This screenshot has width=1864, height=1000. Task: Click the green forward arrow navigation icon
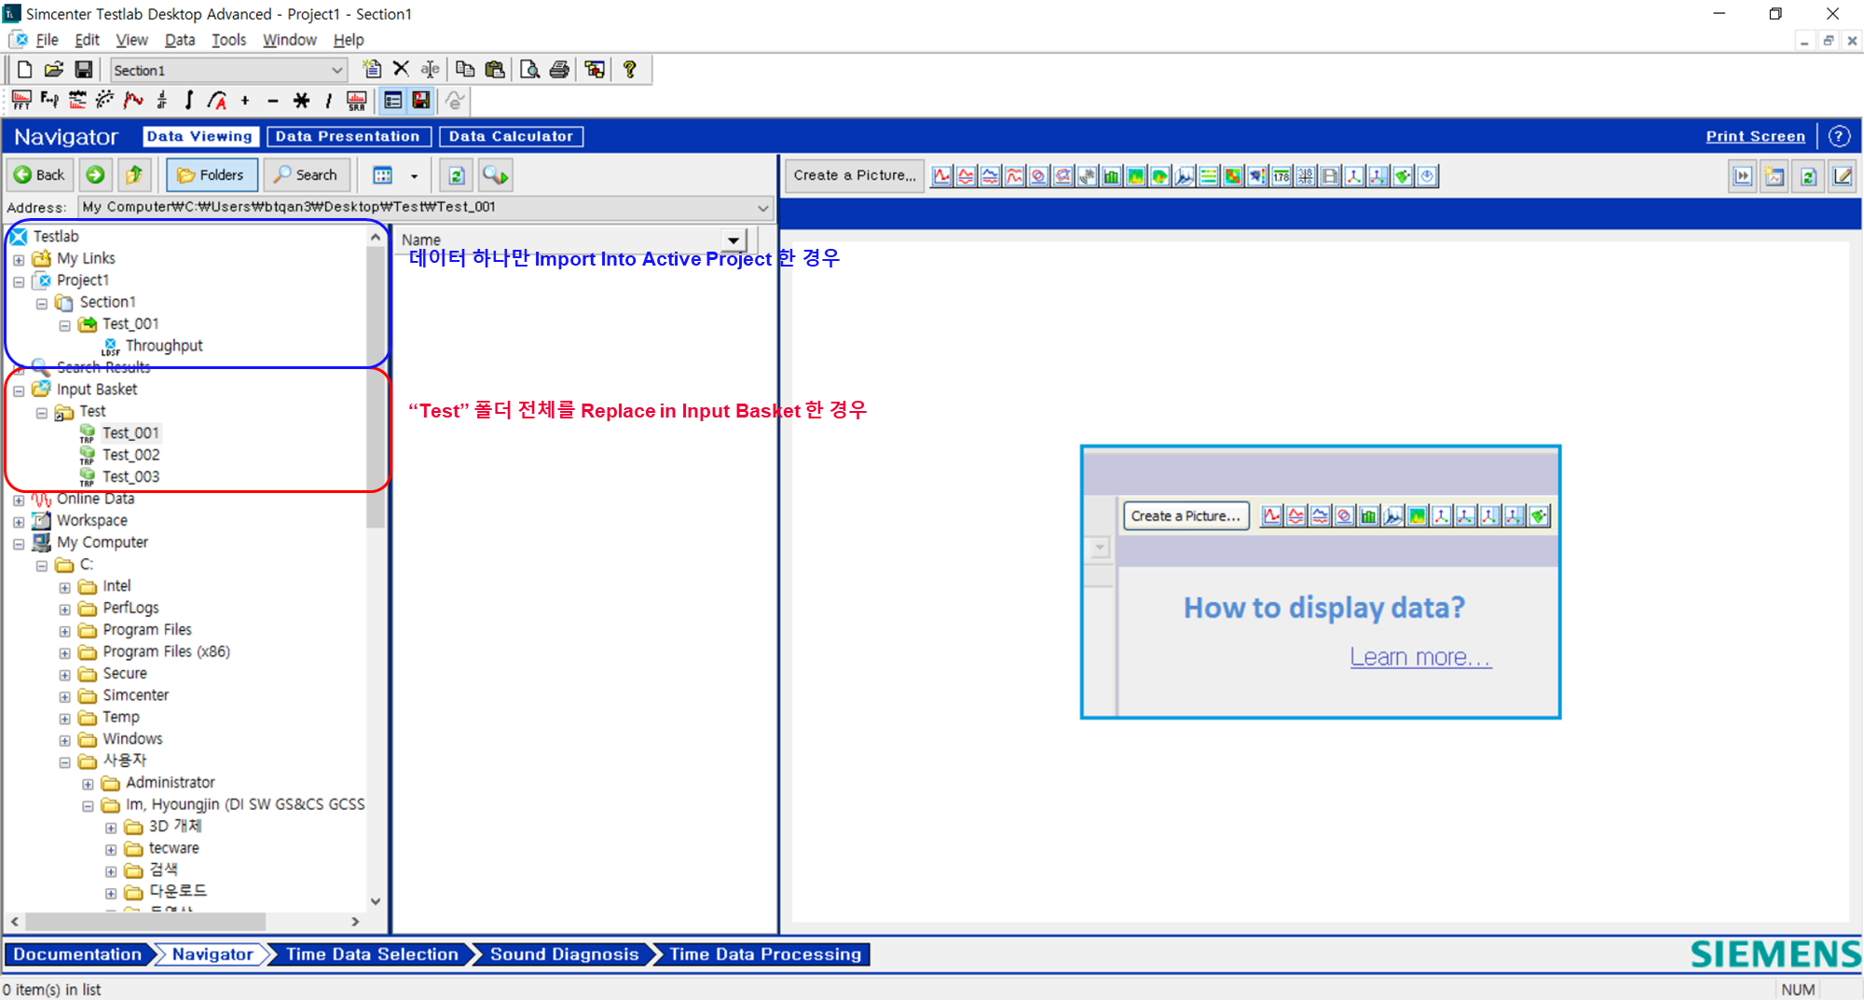click(95, 174)
